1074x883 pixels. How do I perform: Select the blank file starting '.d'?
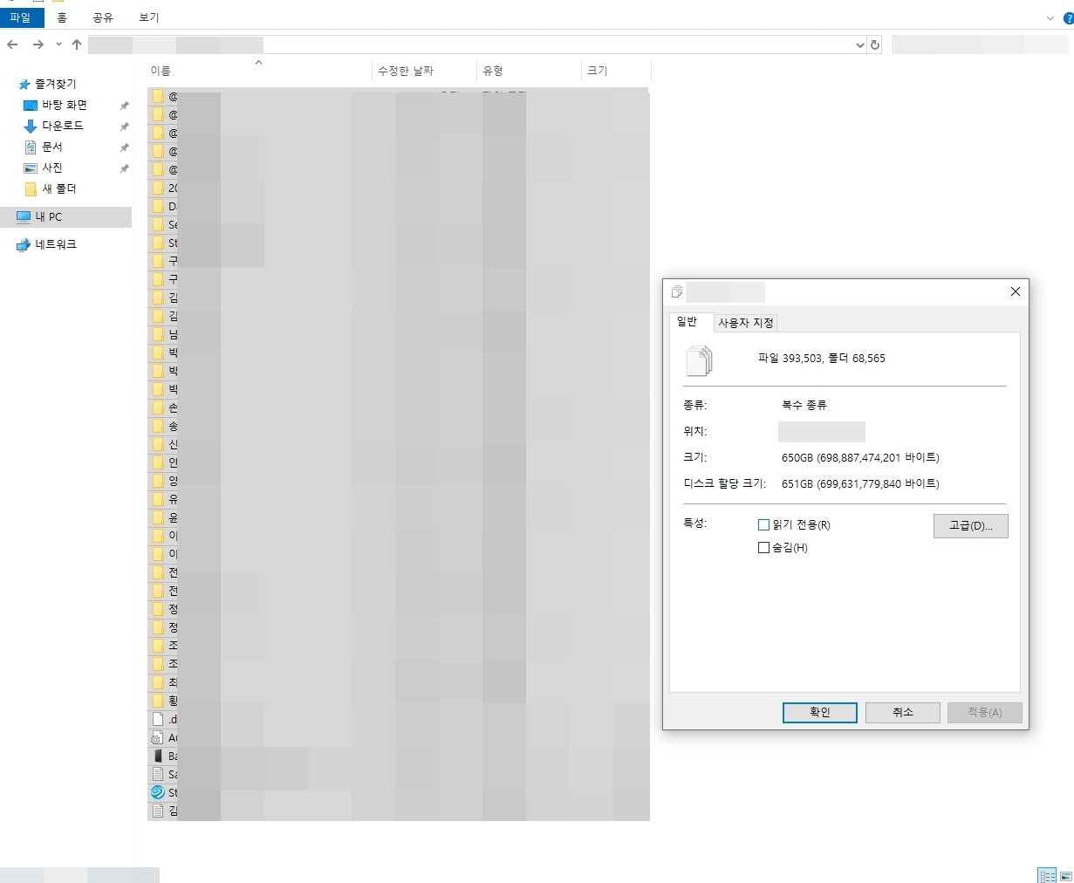[x=158, y=719]
